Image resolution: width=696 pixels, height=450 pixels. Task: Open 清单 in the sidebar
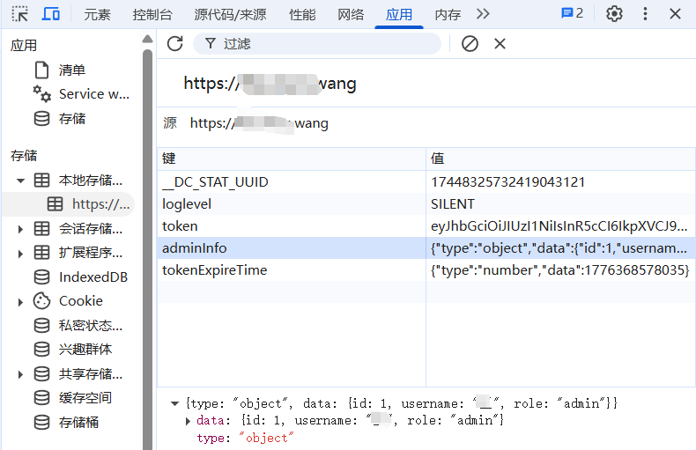pos(71,70)
